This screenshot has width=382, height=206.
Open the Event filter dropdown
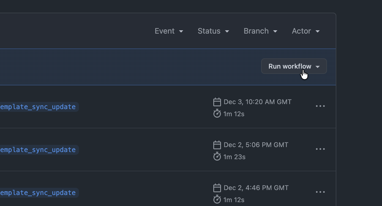169,31
